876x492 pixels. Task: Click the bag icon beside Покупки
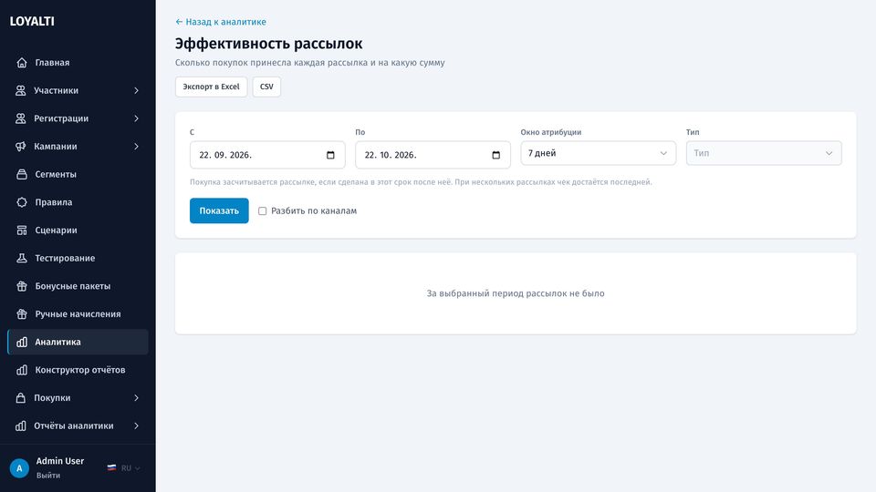coord(21,398)
